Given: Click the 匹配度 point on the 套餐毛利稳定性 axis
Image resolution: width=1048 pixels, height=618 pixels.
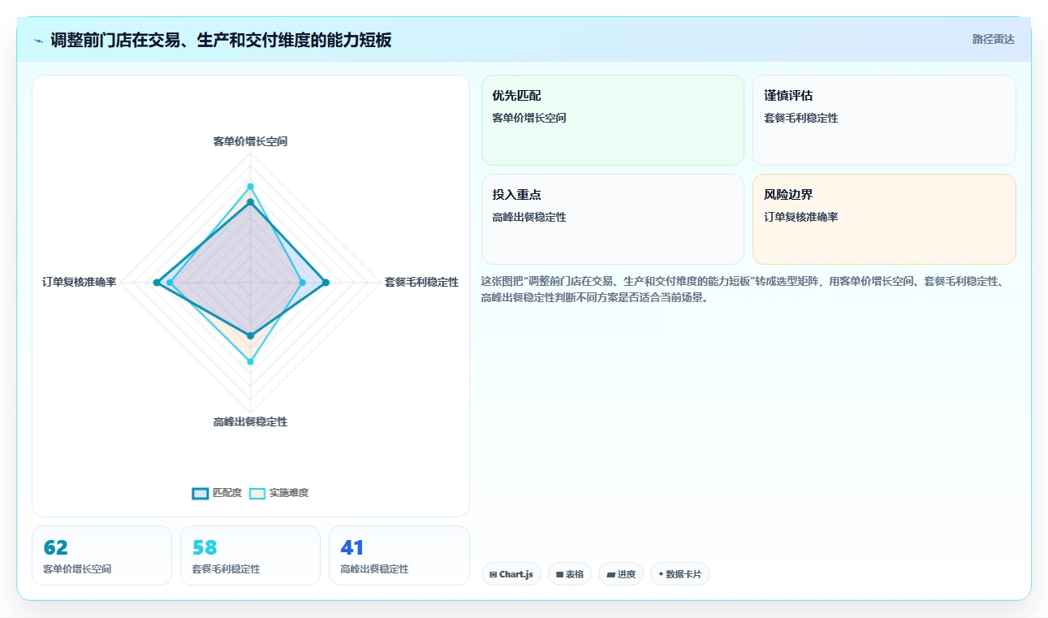Looking at the screenshot, I should tap(326, 283).
